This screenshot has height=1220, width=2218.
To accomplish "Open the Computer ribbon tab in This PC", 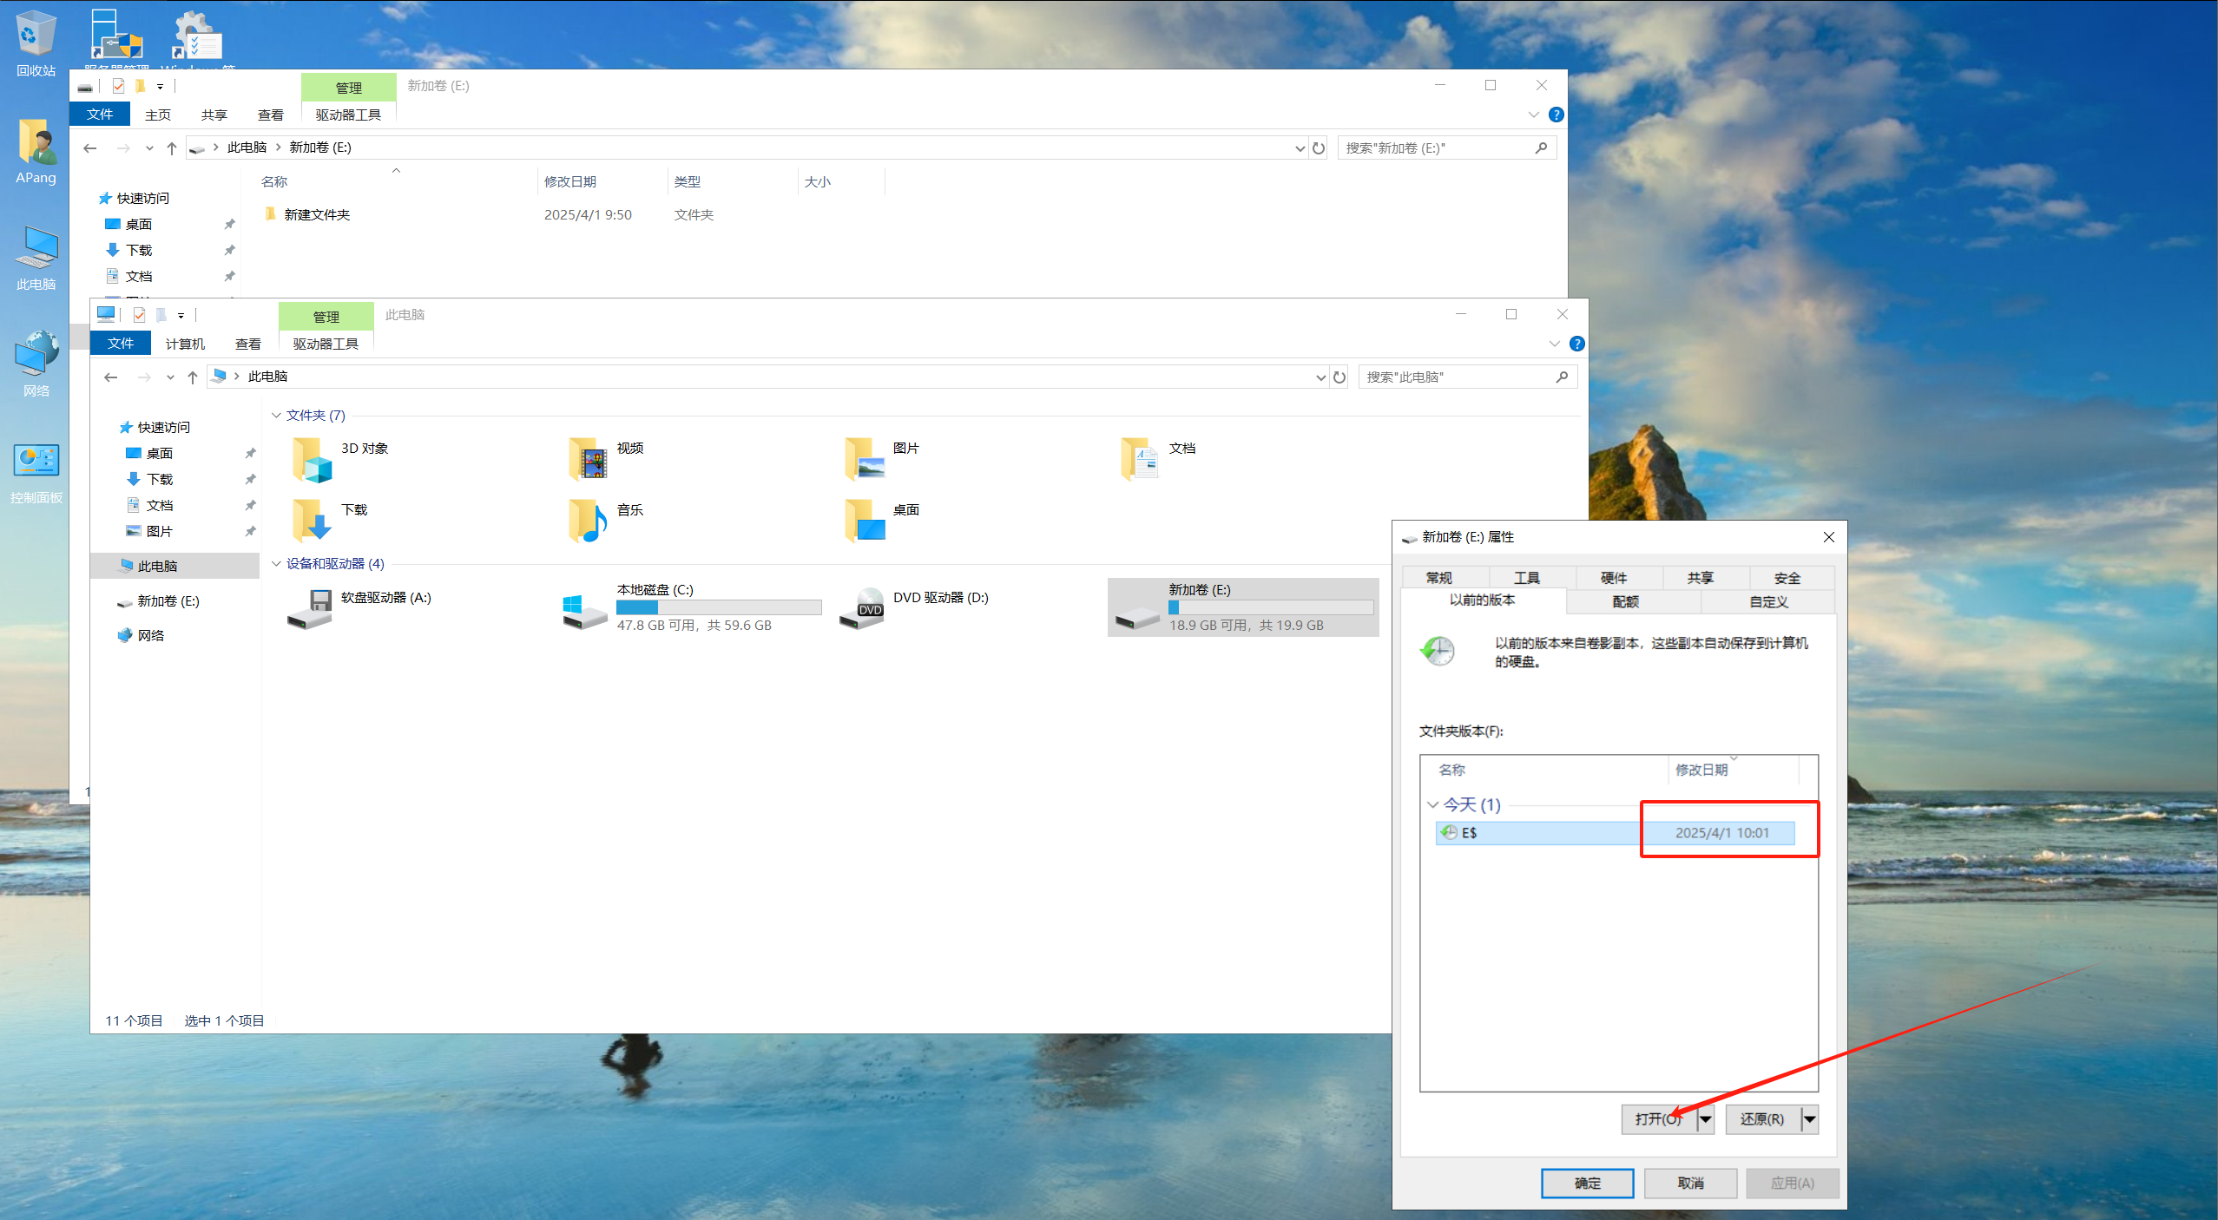I will pos(185,344).
